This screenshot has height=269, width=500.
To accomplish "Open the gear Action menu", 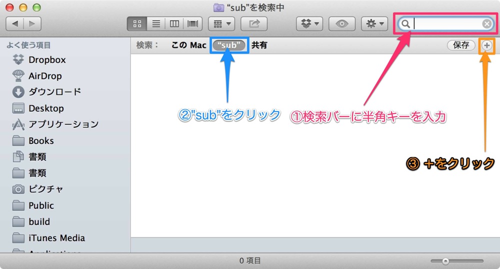I will click(374, 23).
